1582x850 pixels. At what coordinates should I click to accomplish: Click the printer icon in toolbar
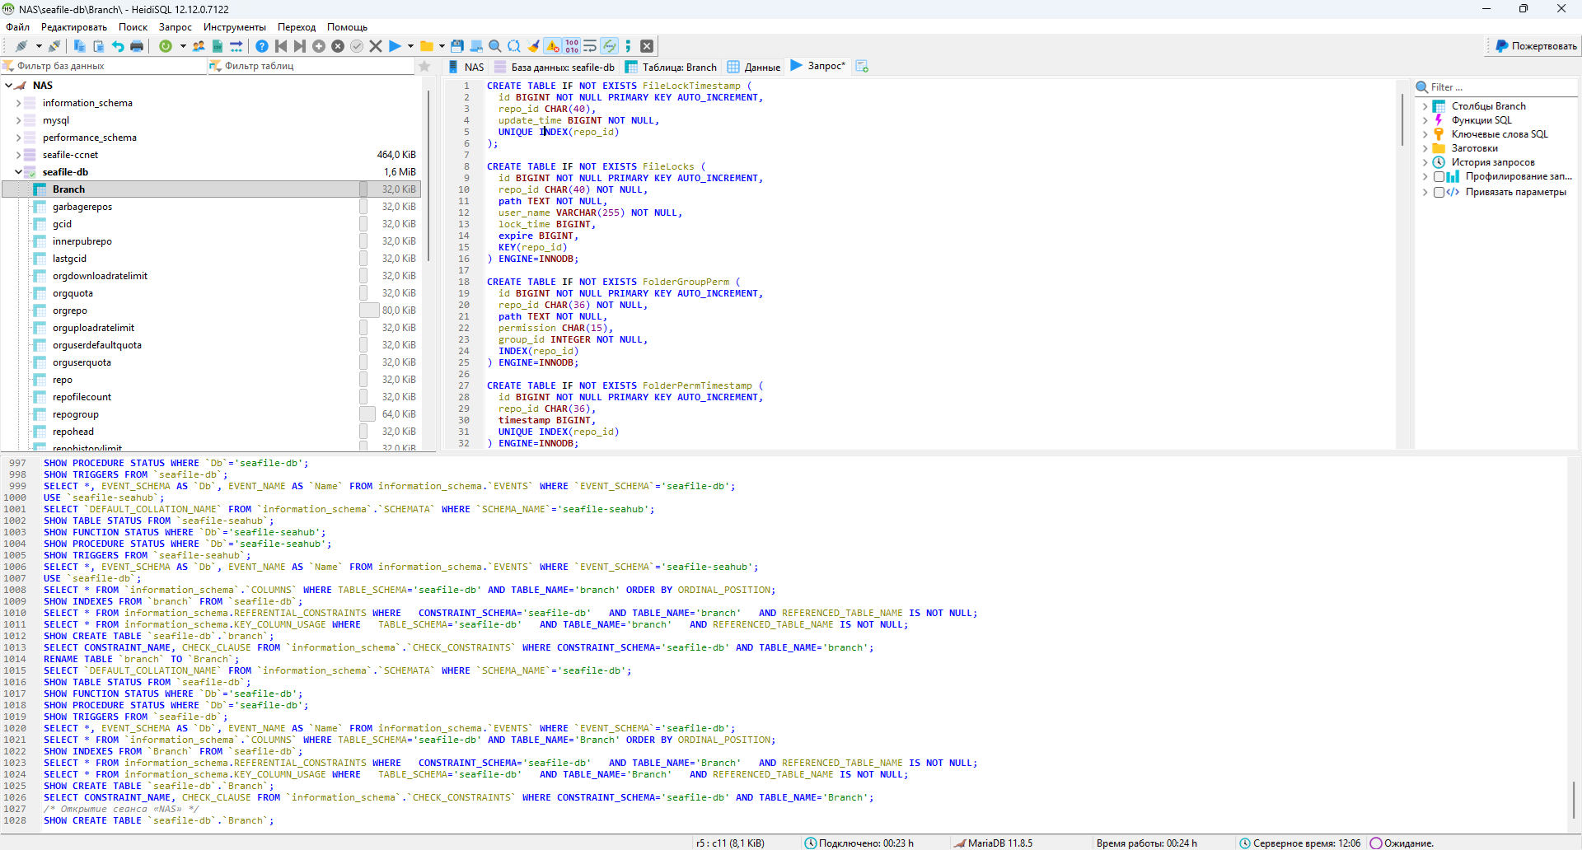tap(137, 46)
